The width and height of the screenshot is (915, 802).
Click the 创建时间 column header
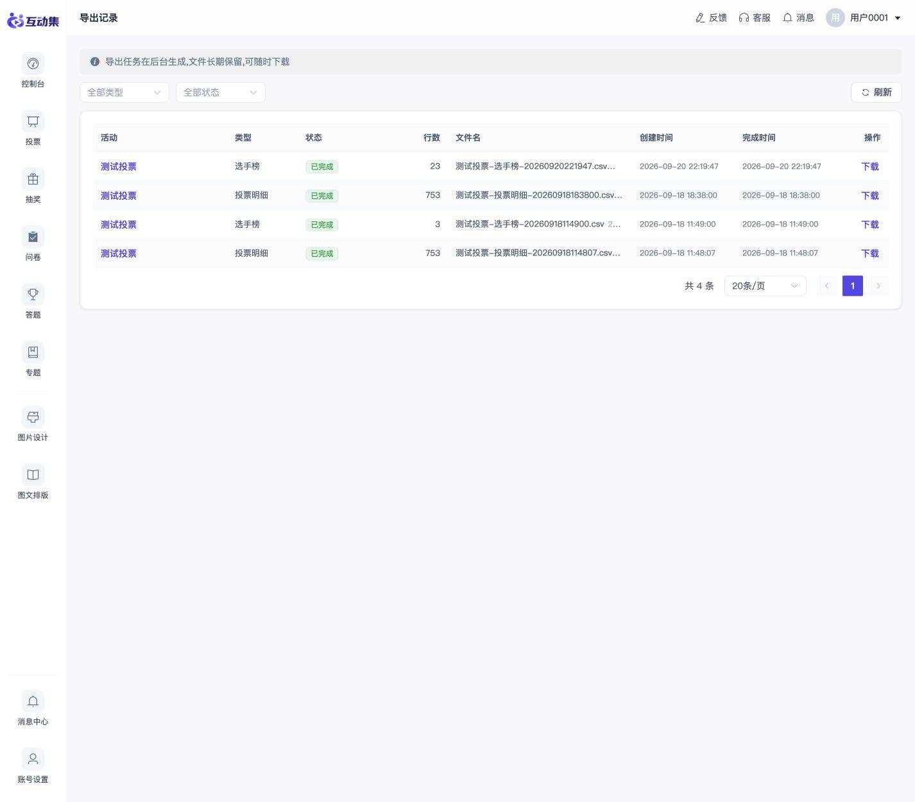pyautogui.click(x=656, y=137)
